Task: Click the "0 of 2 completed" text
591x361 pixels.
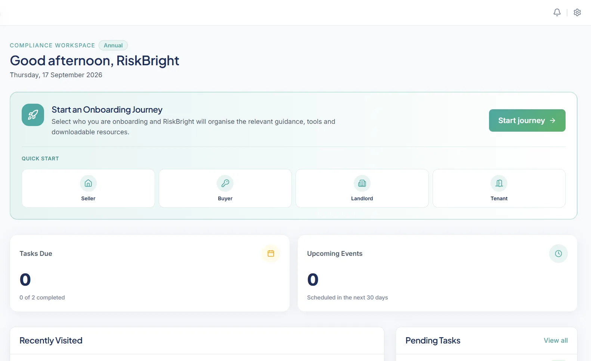Action: pyautogui.click(x=42, y=298)
